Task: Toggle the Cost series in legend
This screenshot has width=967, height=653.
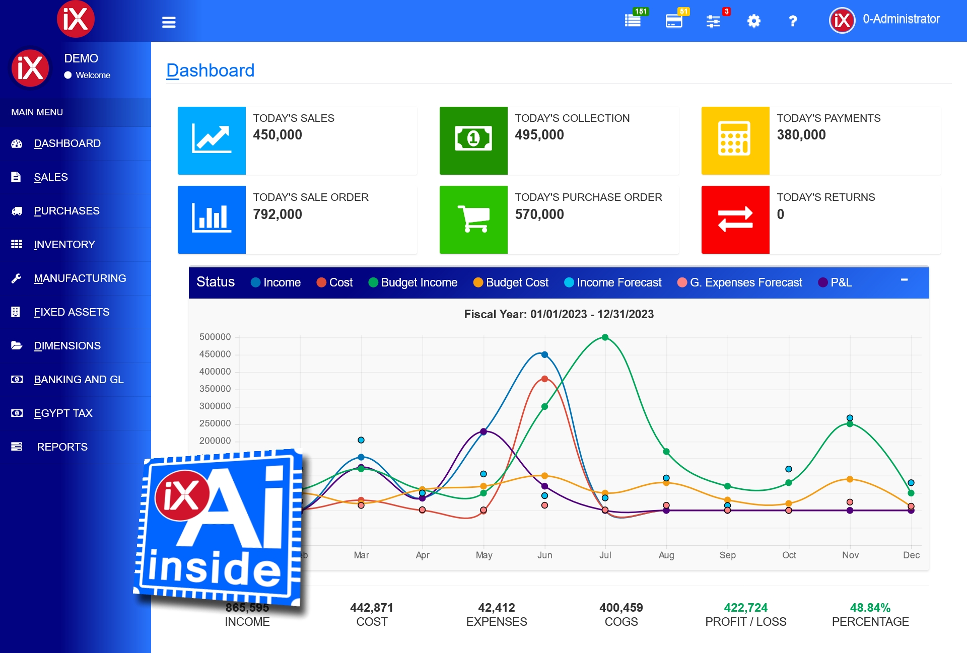Action: point(334,282)
